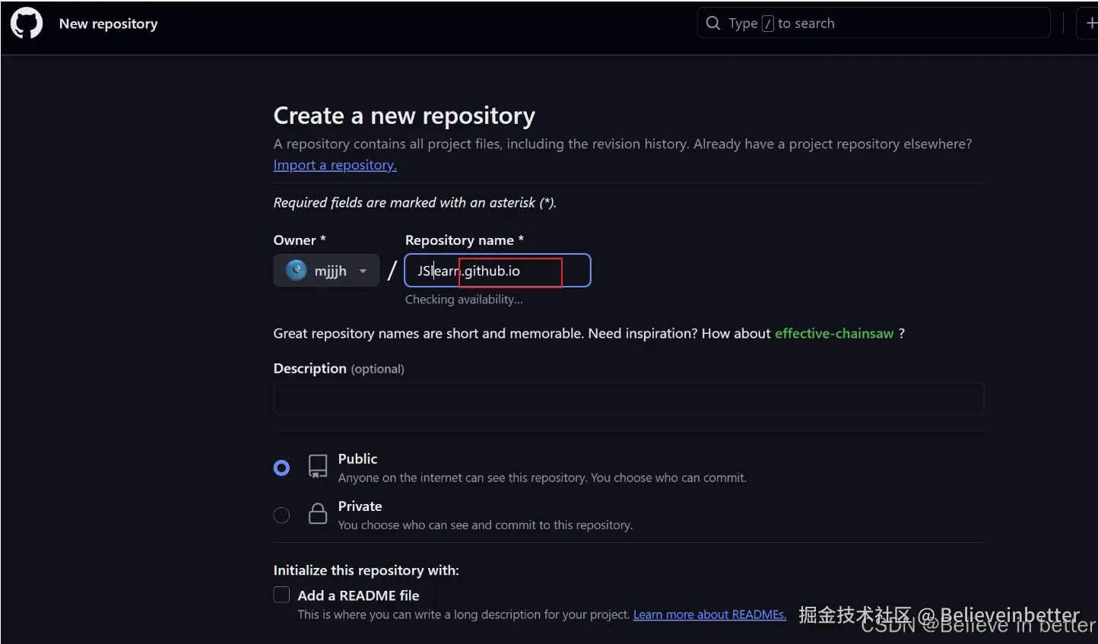Open the plus create-new menu icon
1098x644 pixels.
point(1091,24)
